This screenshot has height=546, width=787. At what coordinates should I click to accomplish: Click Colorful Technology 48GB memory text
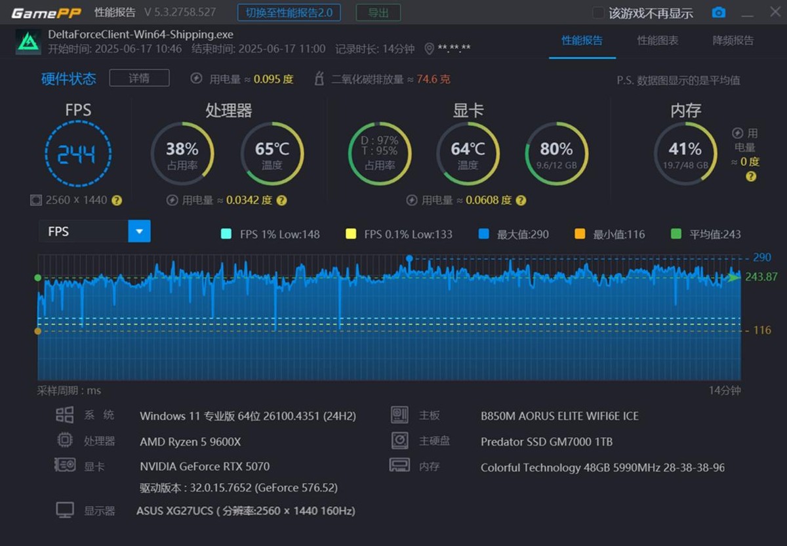coord(603,467)
